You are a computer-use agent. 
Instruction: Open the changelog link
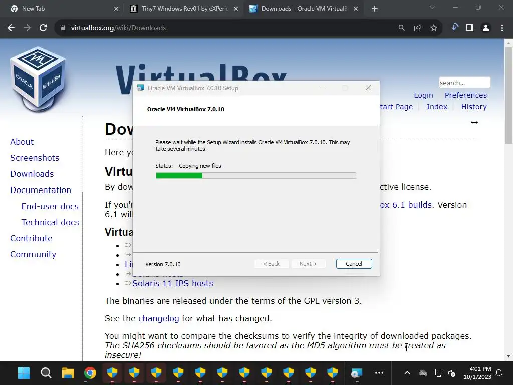click(159, 318)
